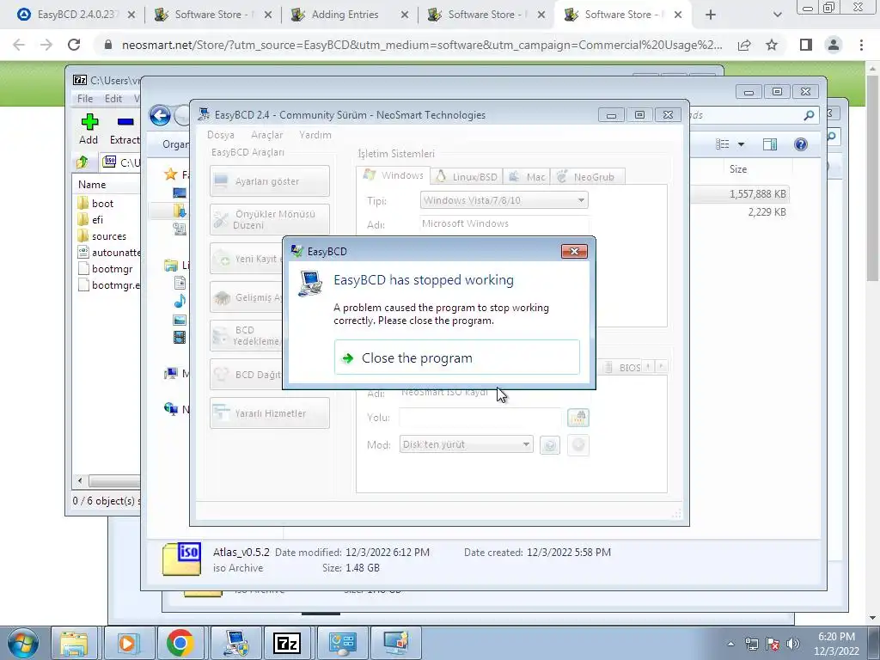The height and width of the screenshot is (660, 880).
Task: Click Explorer search magnifier icon
Action: (809, 115)
